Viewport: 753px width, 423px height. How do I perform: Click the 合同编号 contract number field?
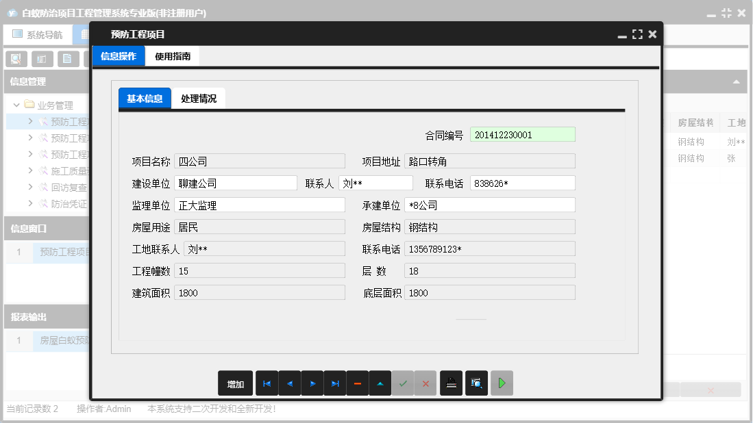click(x=523, y=134)
